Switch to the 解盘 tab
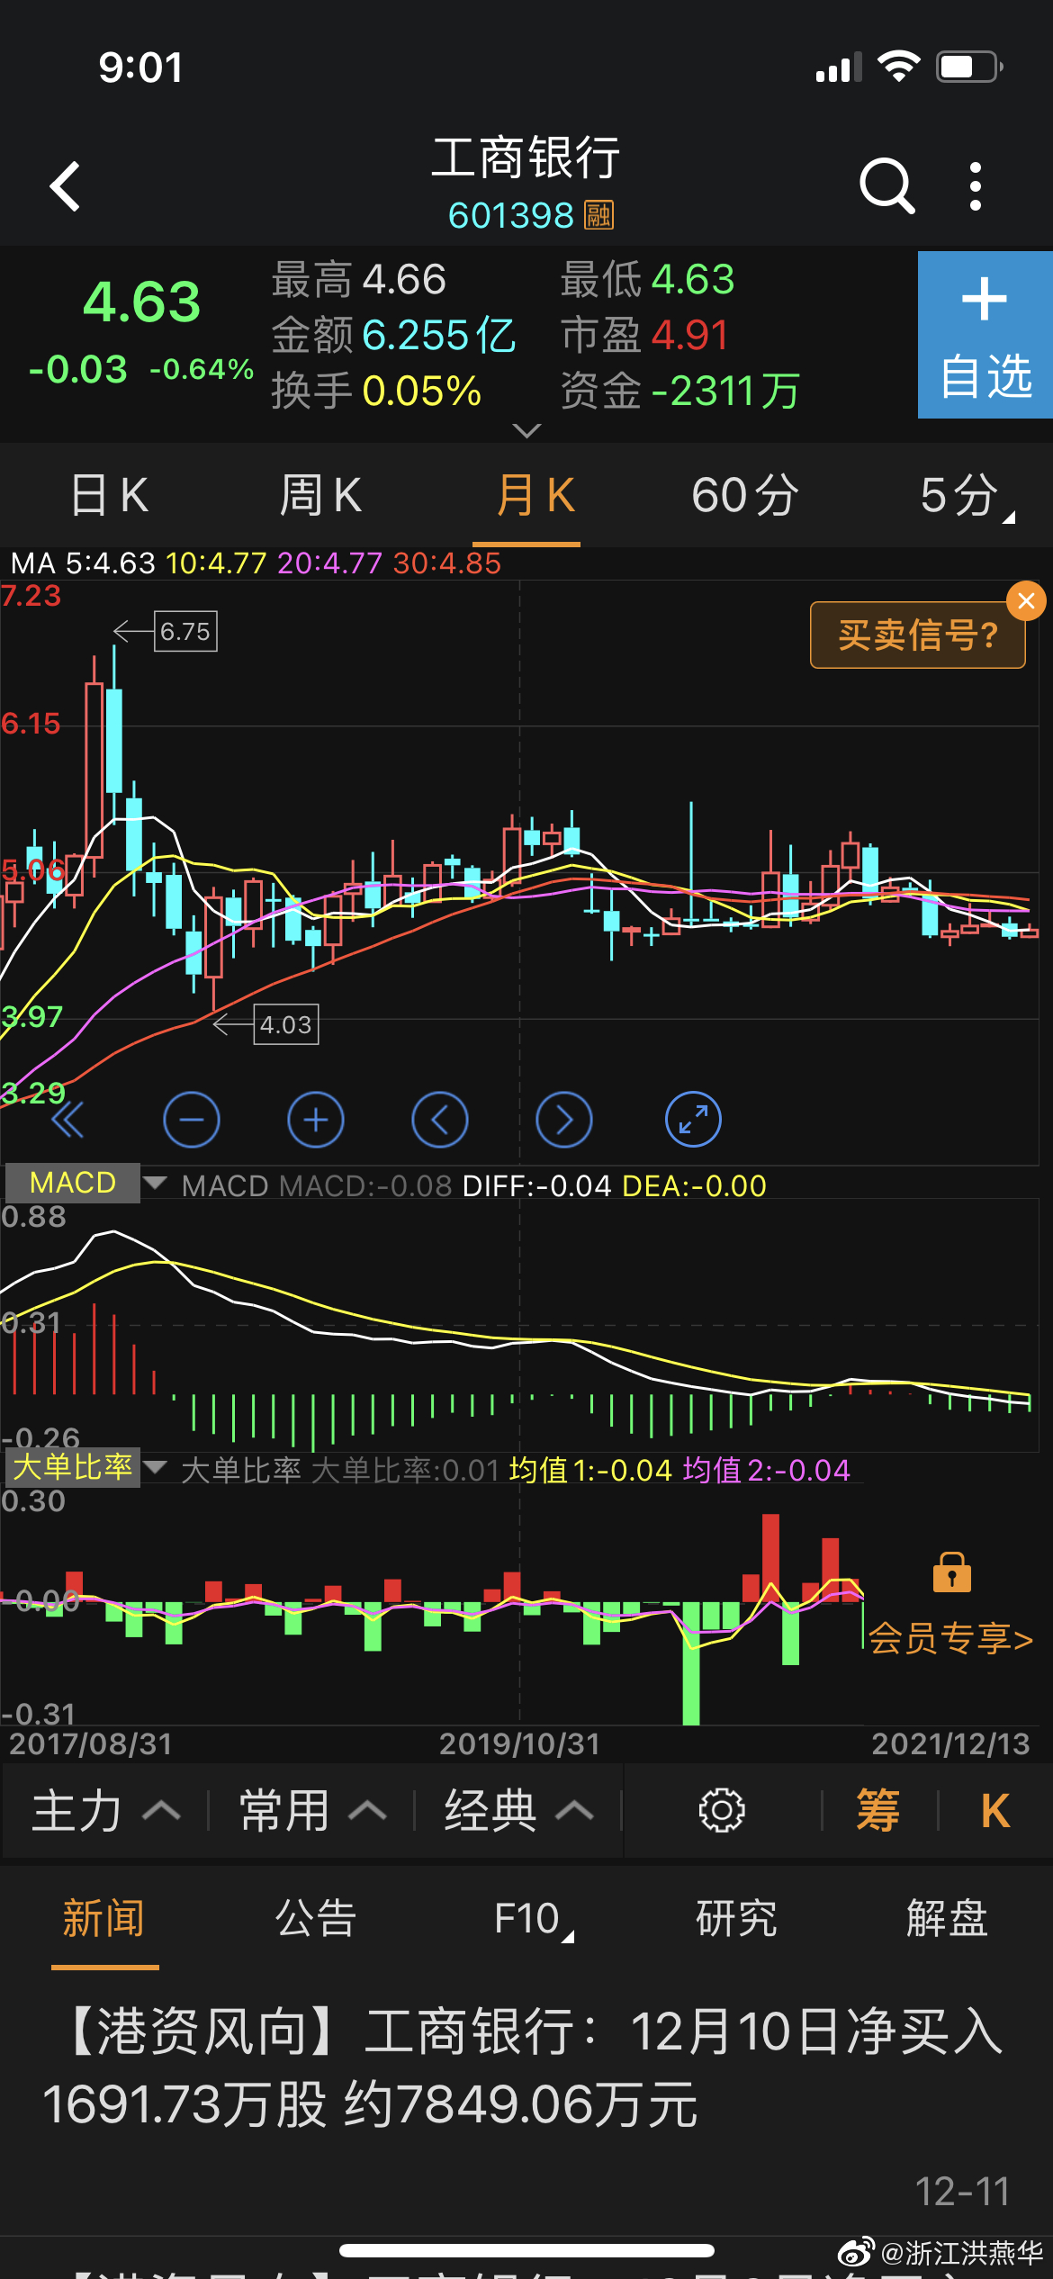Viewport: 1053px width, 2279px height. click(x=948, y=1918)
